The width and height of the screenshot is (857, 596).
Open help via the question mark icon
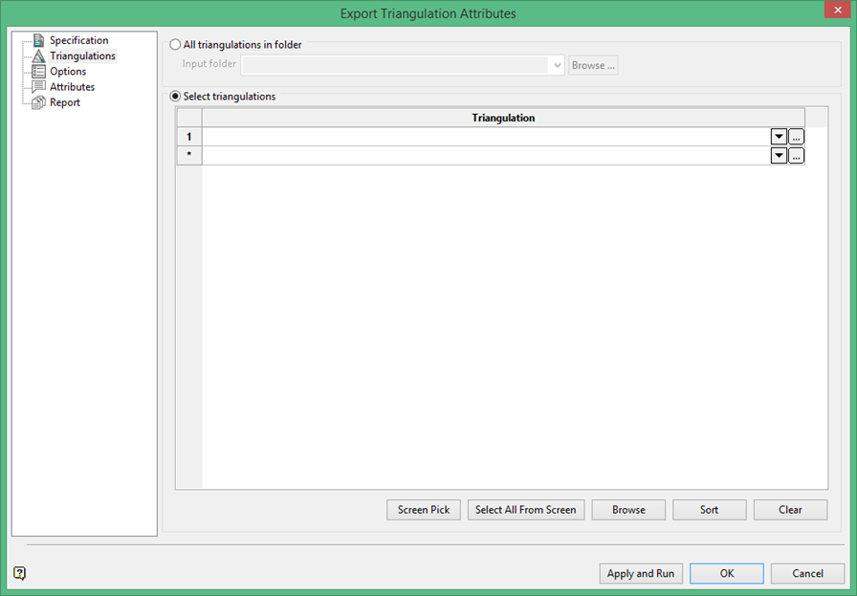point(20,573)
